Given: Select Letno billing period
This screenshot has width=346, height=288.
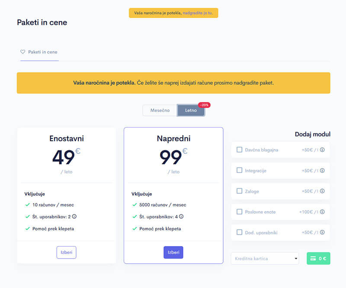Looking at the screenshot, I should click(x=191, y=110).
